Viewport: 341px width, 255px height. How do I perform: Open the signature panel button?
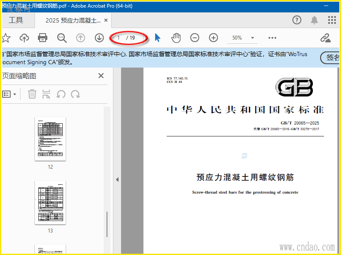coord(330,58)
